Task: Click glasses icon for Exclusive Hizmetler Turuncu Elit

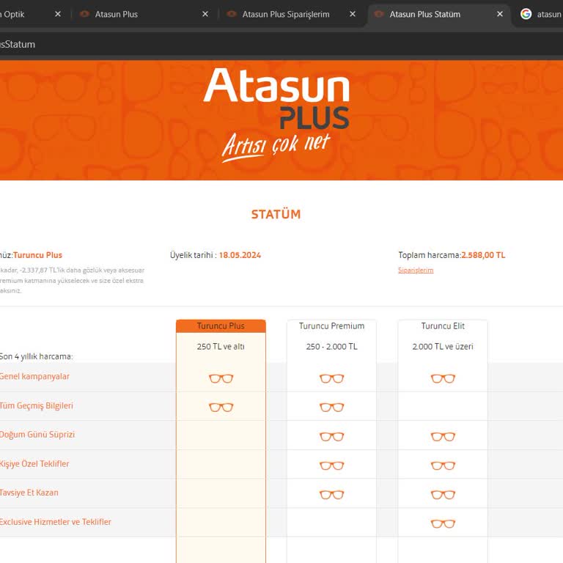Action: tap(443, 524)
